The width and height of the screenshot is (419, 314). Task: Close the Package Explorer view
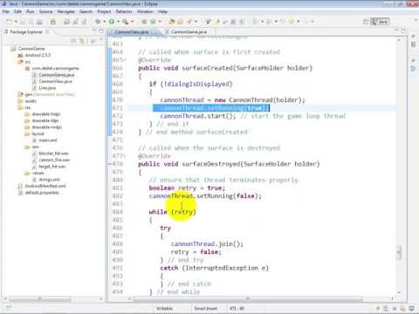pyautogui.click(x=47, y=31)
